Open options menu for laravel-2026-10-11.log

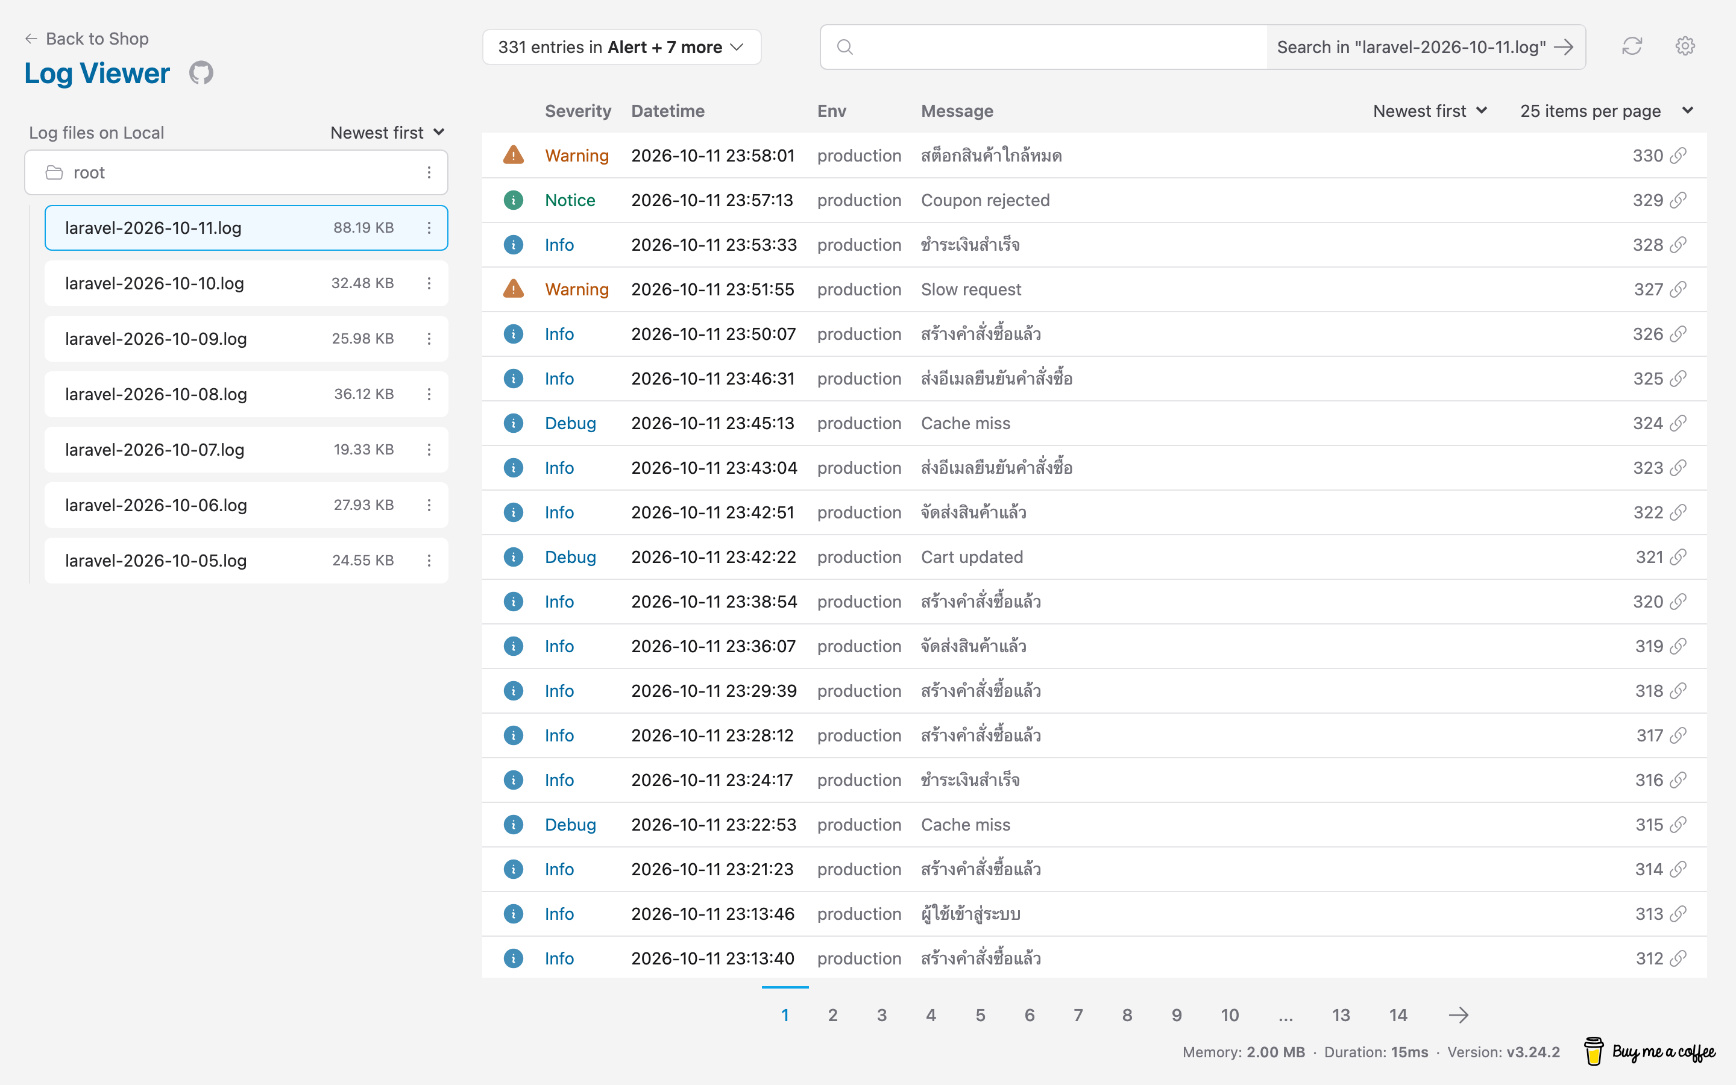[x=429, y=227]
